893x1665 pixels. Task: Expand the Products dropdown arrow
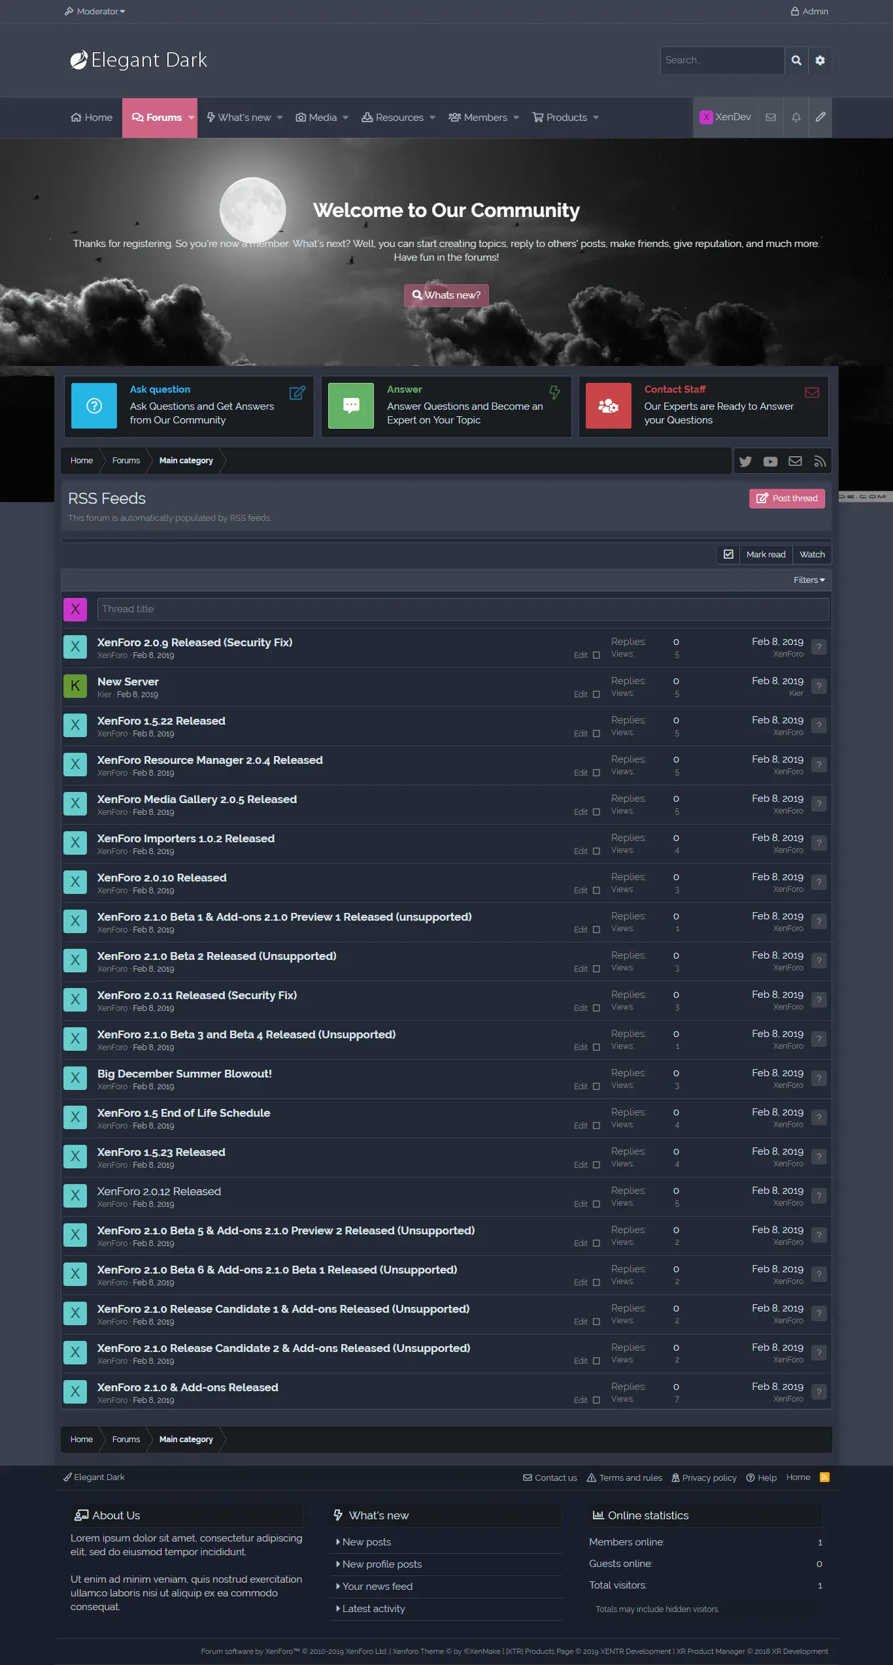[596, 118]
